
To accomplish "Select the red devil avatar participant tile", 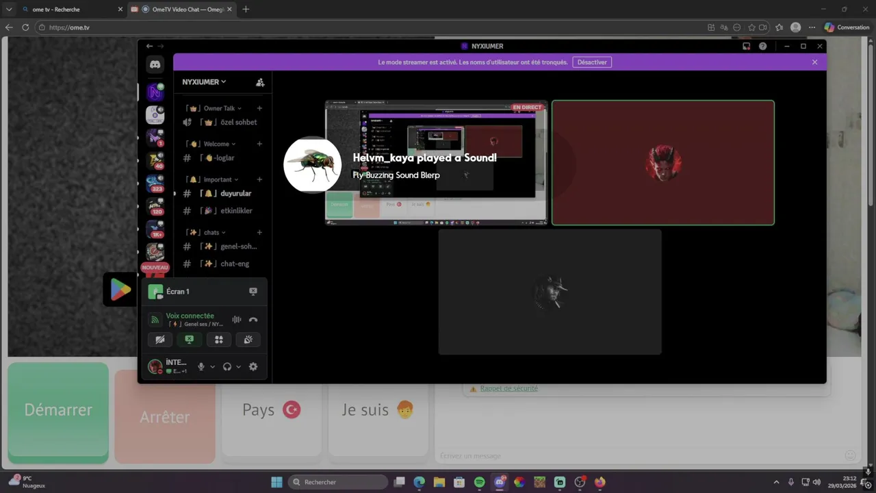I will (x=663, y=163).
